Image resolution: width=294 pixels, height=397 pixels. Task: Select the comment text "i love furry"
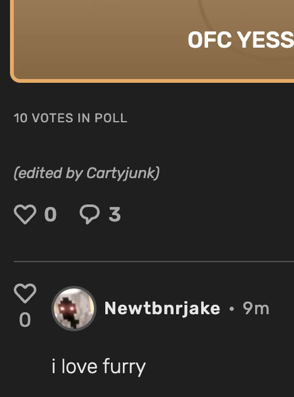99,367
